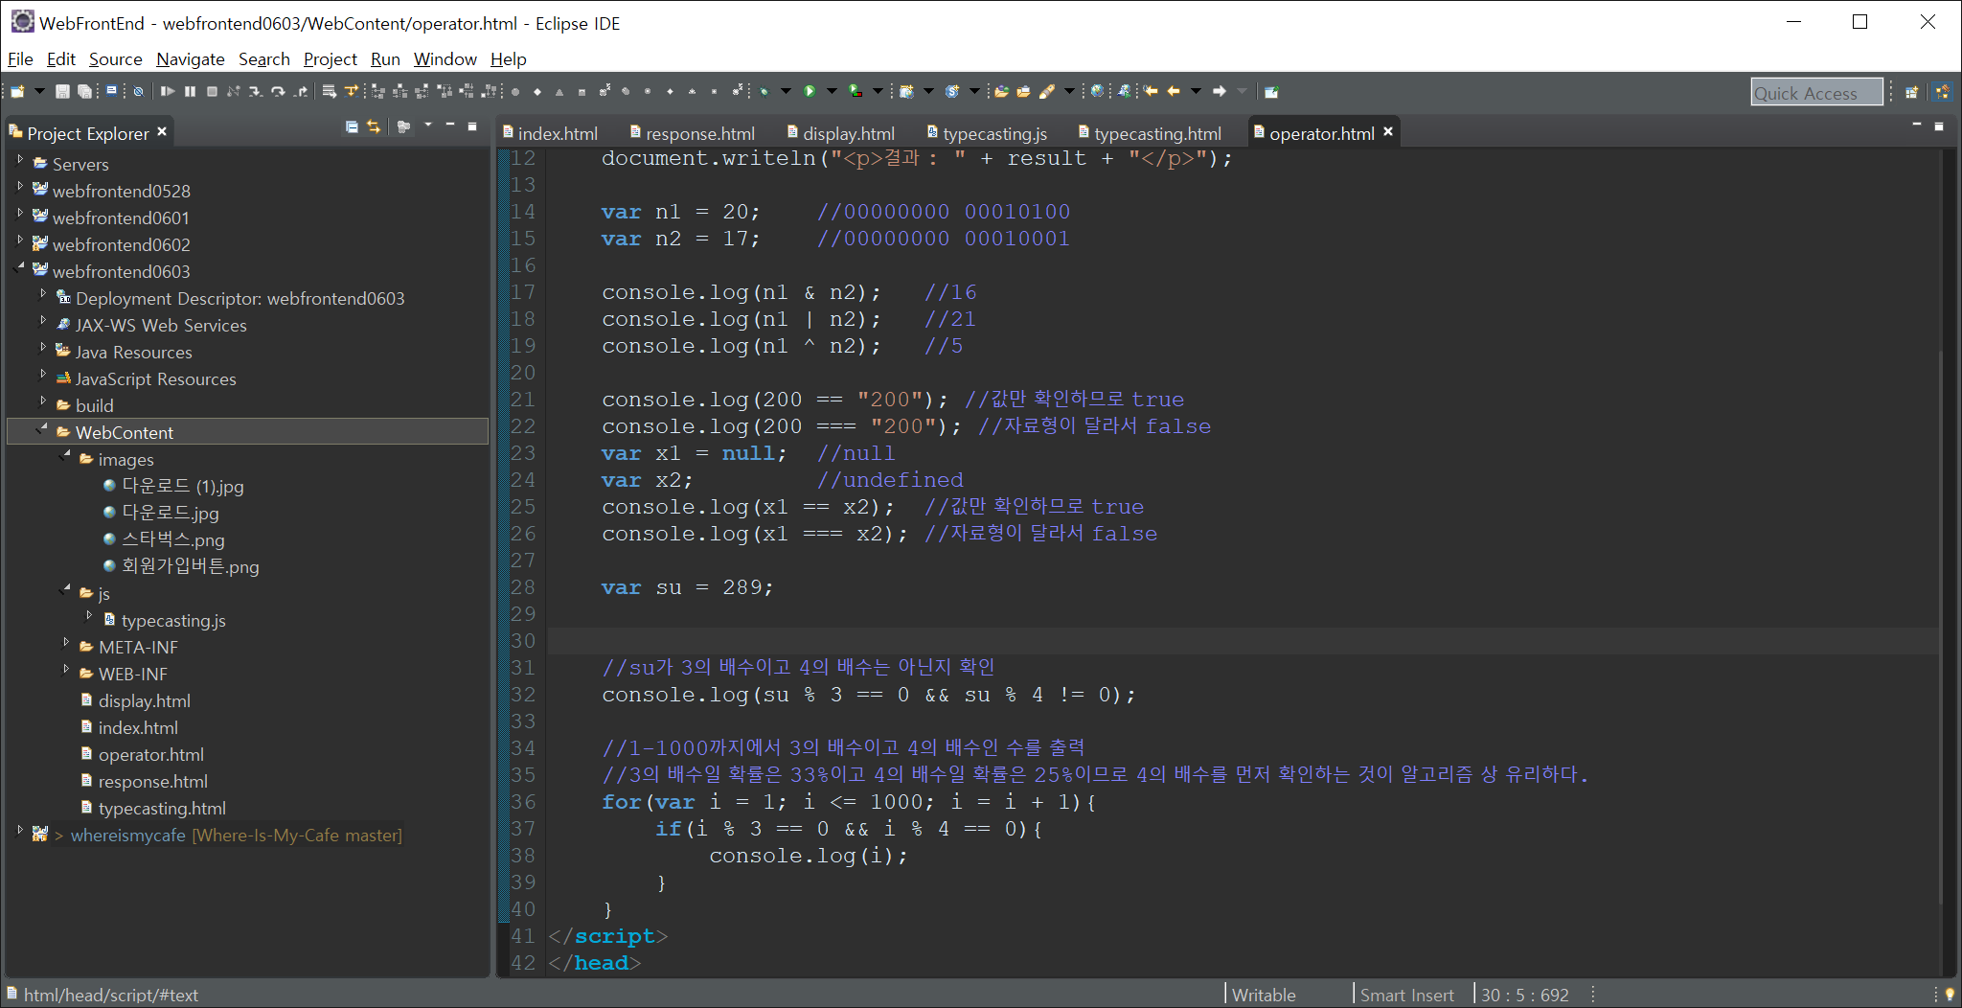The width and height of the screenshot is (1962, 1008).
Task: Click in the Quick Access field
Action: (x=1816, y=92)
